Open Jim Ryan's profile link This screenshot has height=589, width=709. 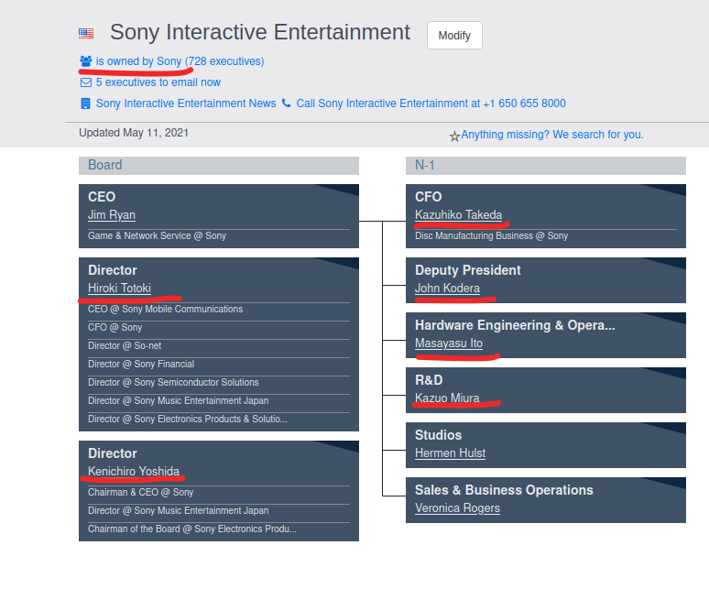(x=112, y=214)
